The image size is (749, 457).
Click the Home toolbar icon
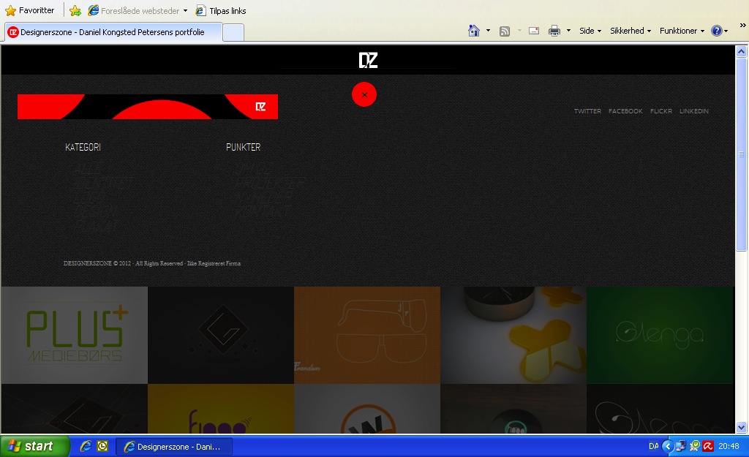click(x=474, y=31)
